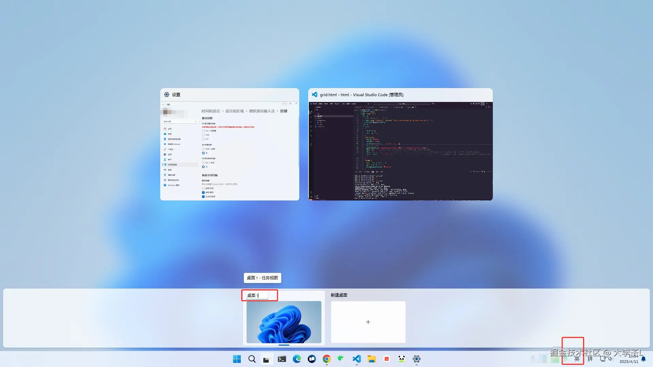Image resolution: width=653 pixels, height=367 pixels.
Task: Click the 拼 Pinyin input indicator in the tray
Action: [x=590, y=359]
